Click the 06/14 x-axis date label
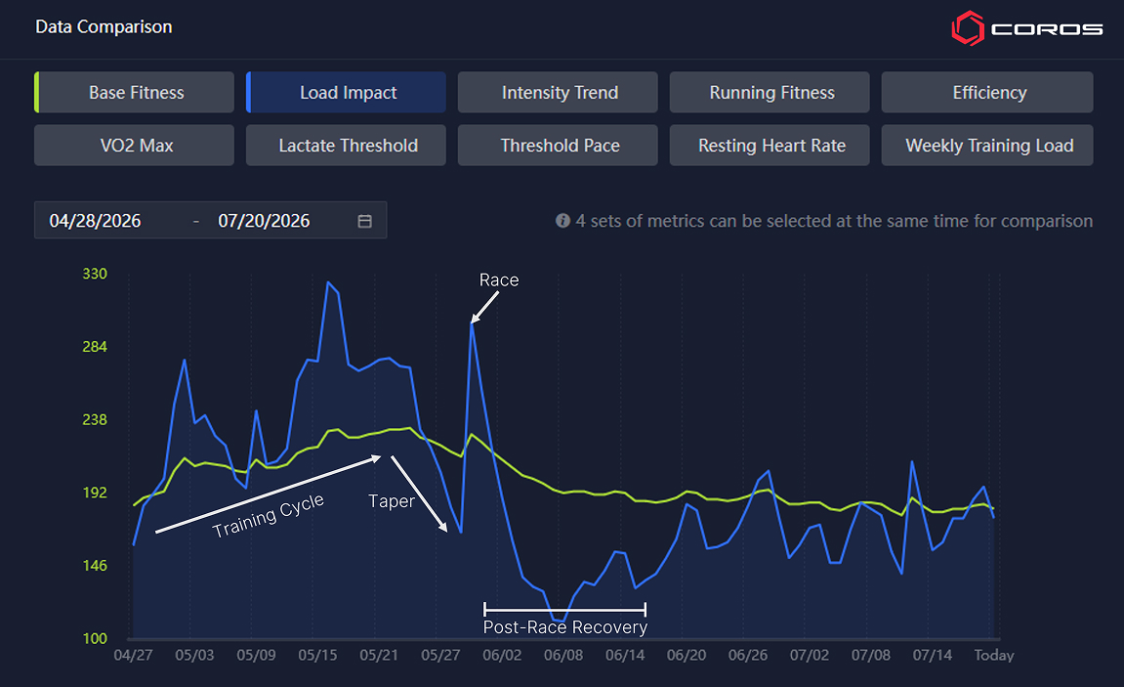 click(x=625, y=656)
